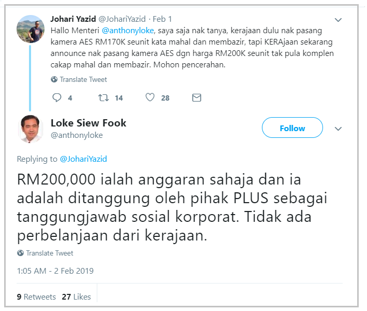Click the envelope direct message icon
Viewport: 367px width, 311px height.
click(x=197, y=97)
